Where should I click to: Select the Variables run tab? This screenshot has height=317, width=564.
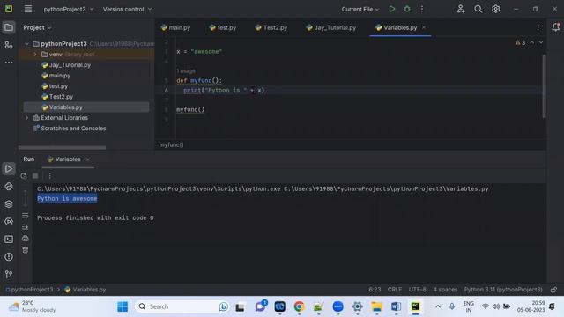pyautogui.click(x=64, y=159)
